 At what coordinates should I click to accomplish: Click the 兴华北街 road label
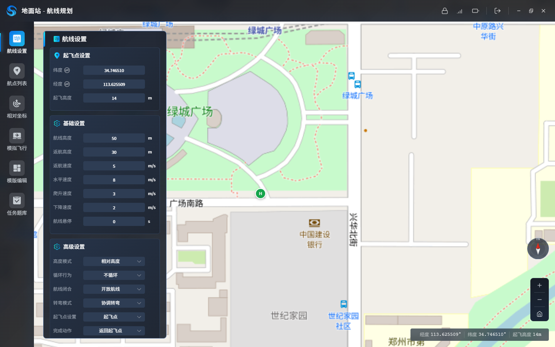[x=353, y=230]
